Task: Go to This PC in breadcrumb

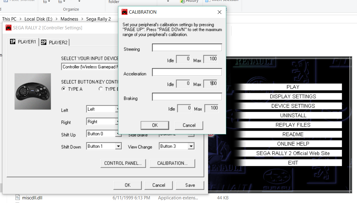Action: (x=9, y=19)
